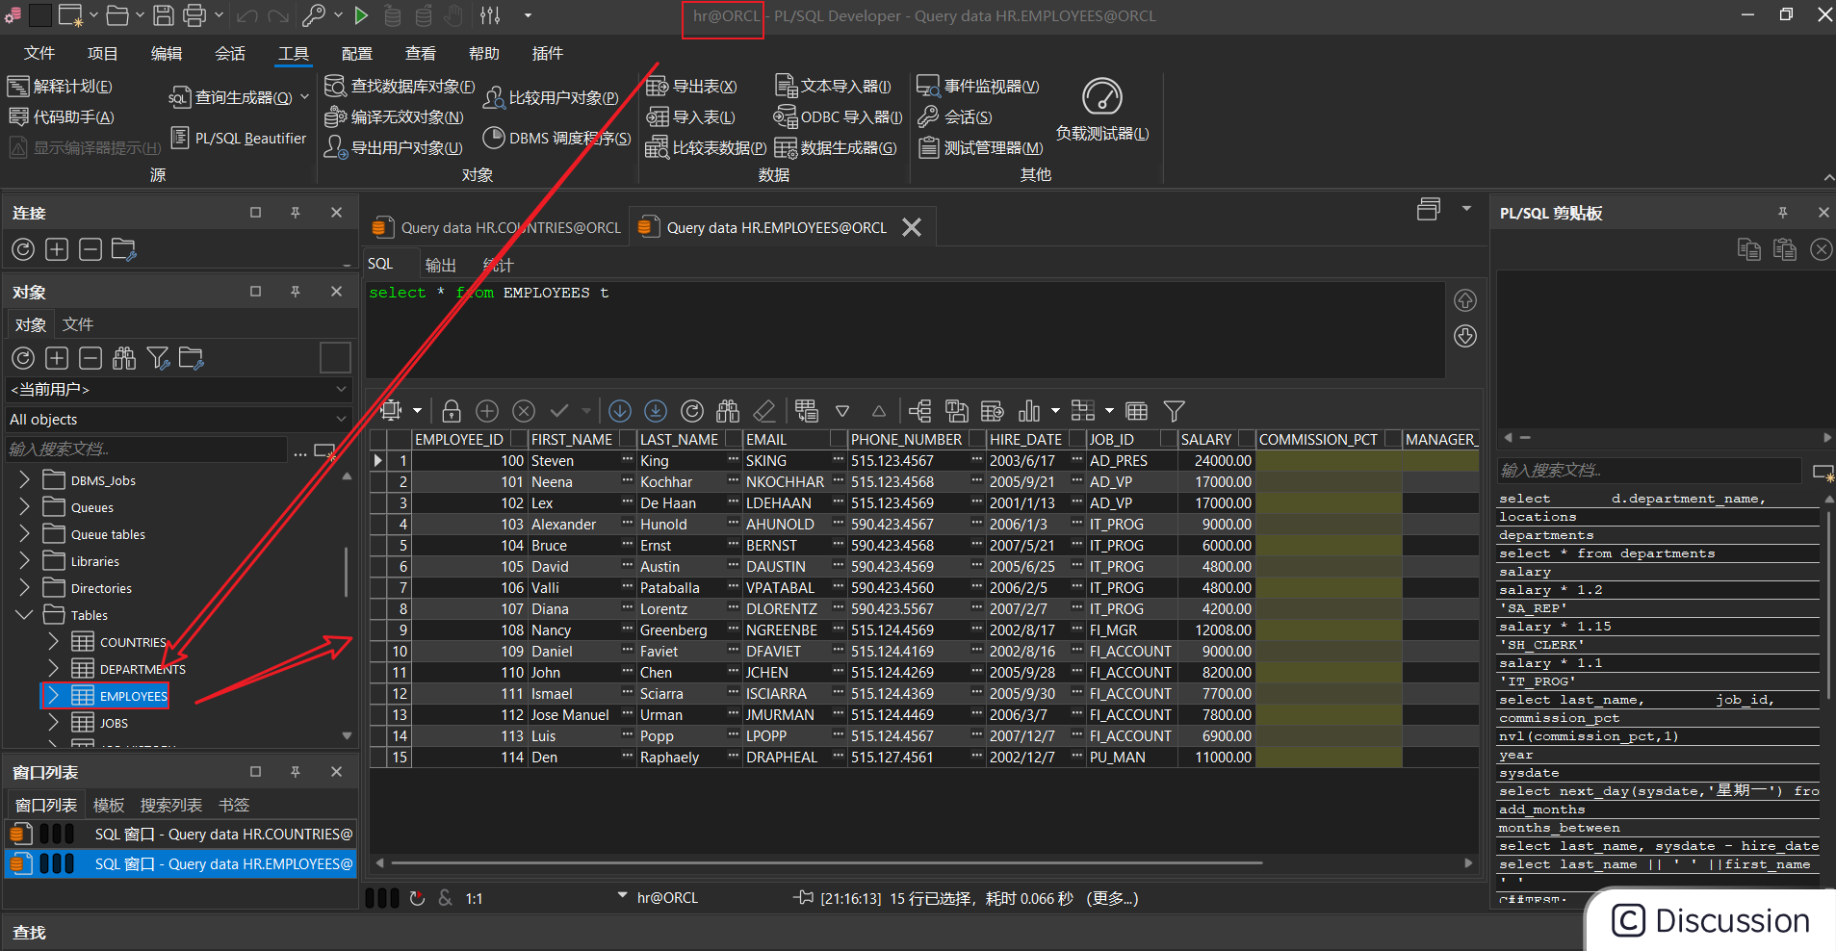Click the new window icon in title toolbar
This screenshot has width=1836, height=951.
point(70,15)
